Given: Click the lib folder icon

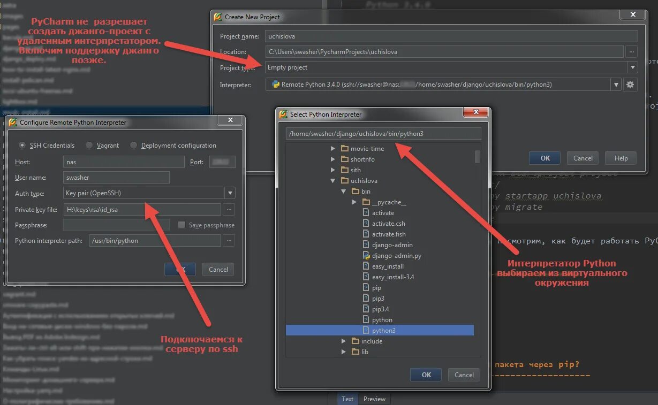Looking at the screenshot, I should (x=356, y=352).
